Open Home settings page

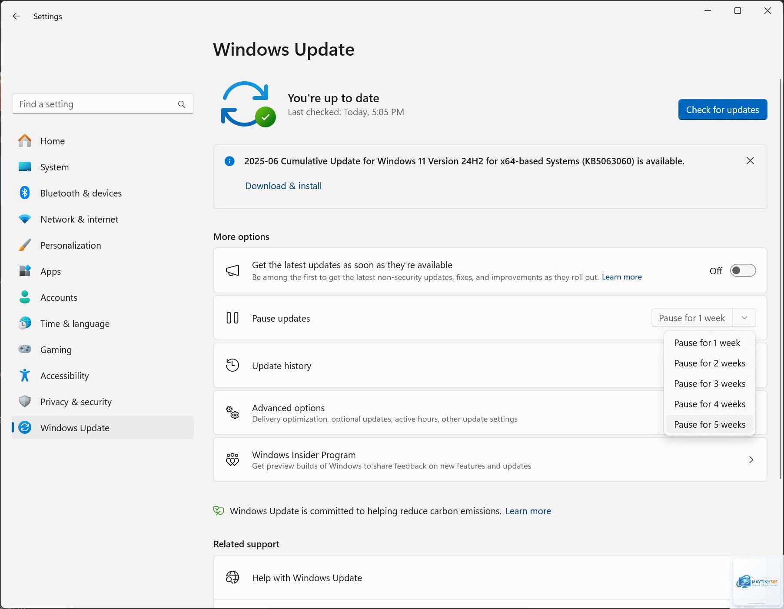(x=103, y=141)
